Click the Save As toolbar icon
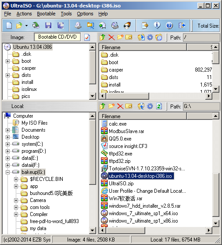 click(61, 25)
